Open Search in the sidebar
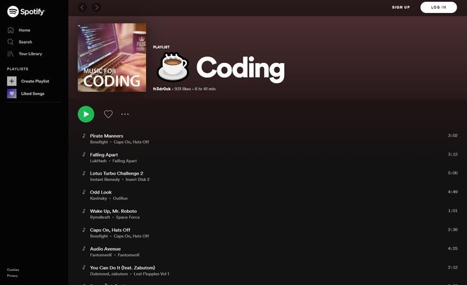The width and height of the screenshot is (467, 285). tap(25, 42)
